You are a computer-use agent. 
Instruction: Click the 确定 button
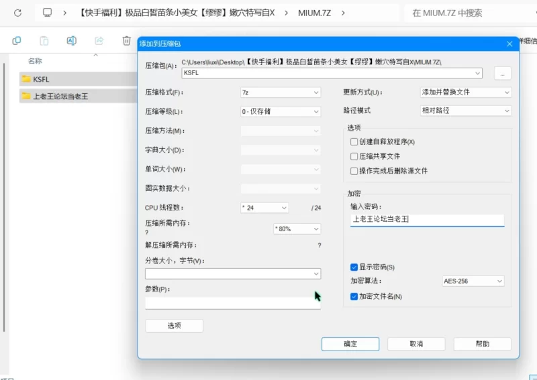(x=350, y=344)
